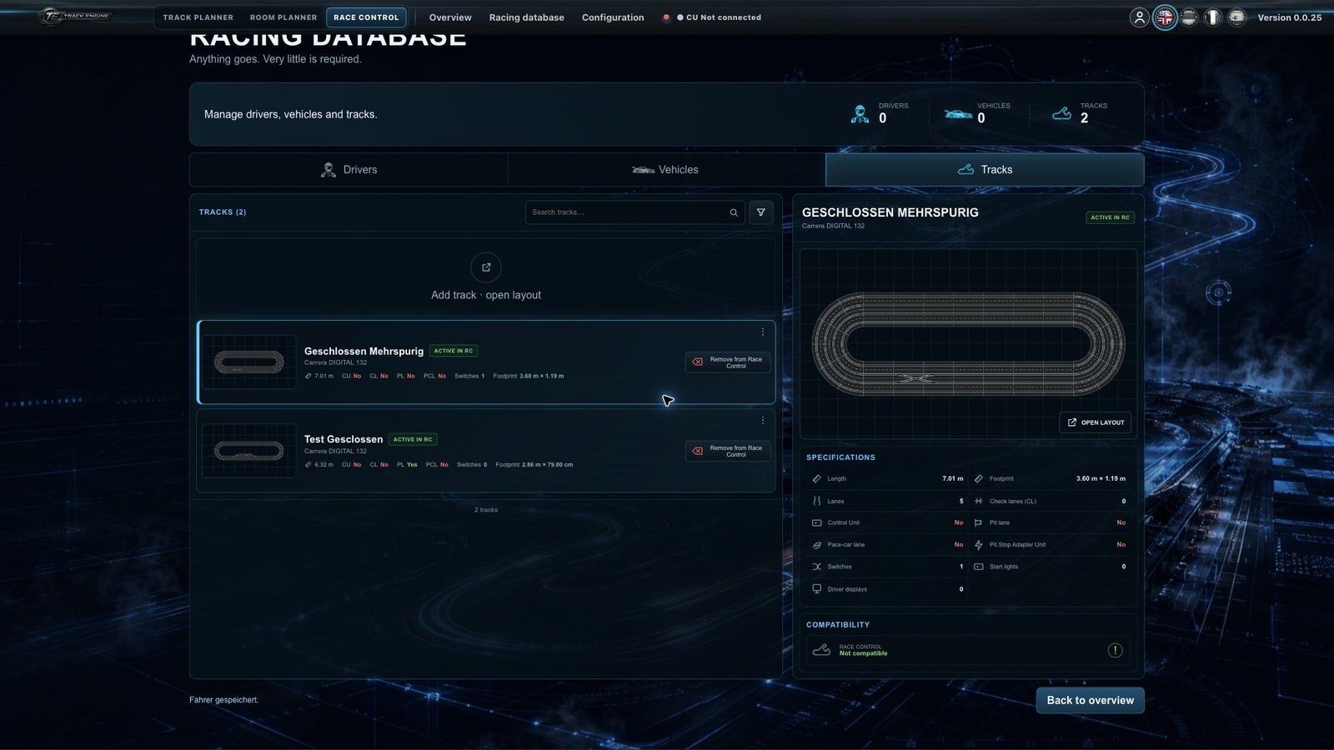Click the Track Engine logo
Viewport: 1334px width, 750px height.
(76, 17)
